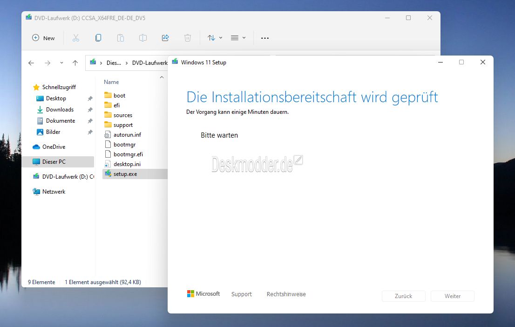The image size is (515, 327).
Task: Go back with the Explorer back arrow
Action: (x=31, y=63)
